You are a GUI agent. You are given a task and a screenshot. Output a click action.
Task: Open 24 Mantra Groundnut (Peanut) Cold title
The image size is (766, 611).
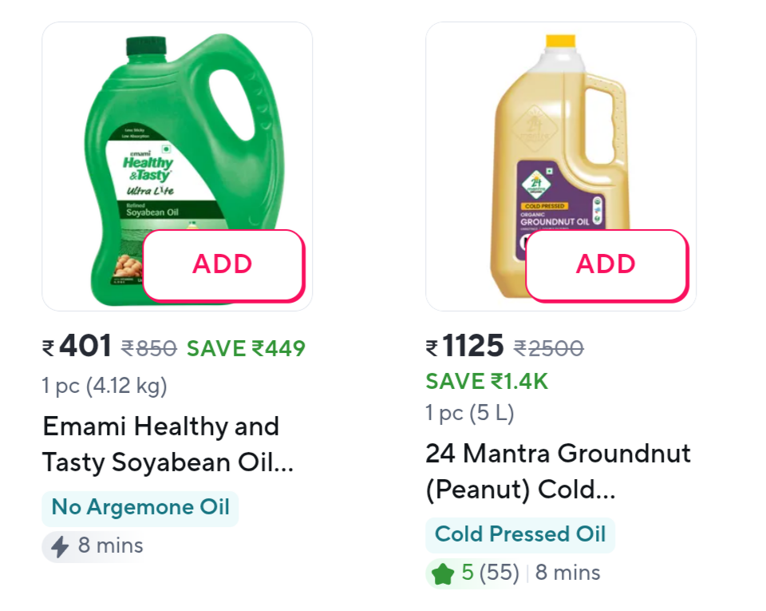tap(557, 471)
